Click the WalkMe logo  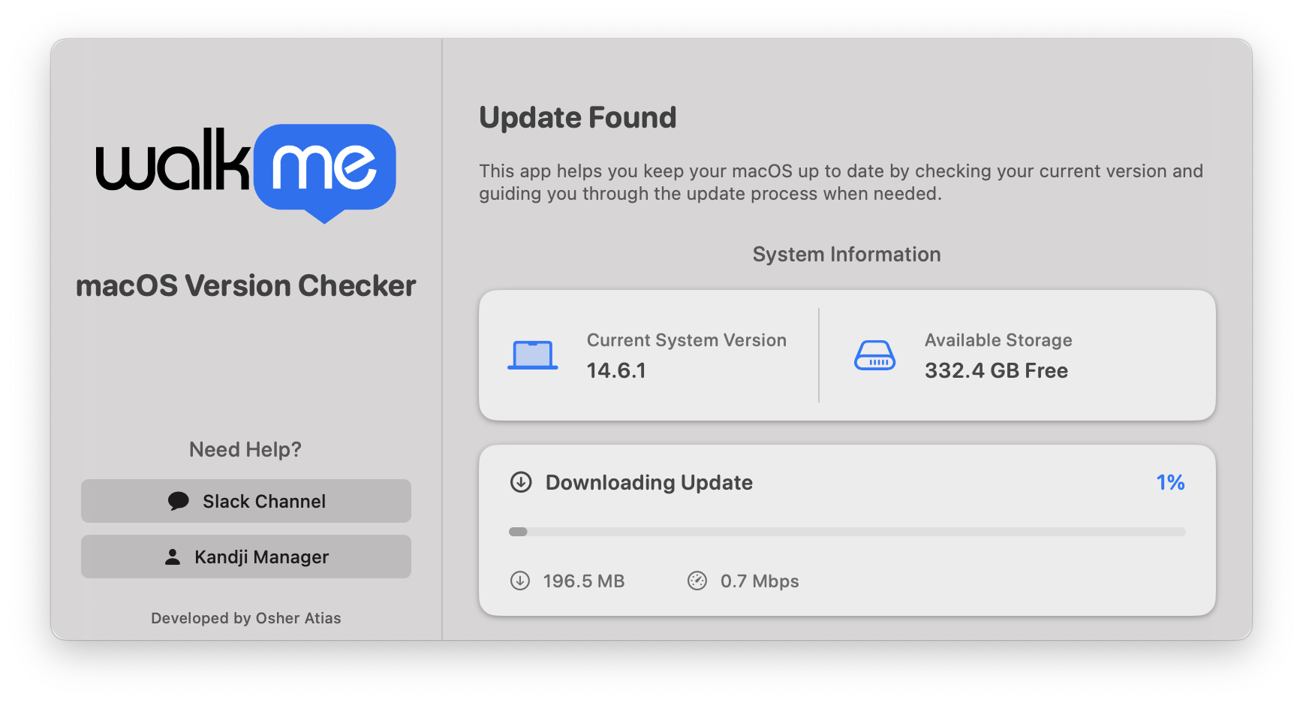246,171
